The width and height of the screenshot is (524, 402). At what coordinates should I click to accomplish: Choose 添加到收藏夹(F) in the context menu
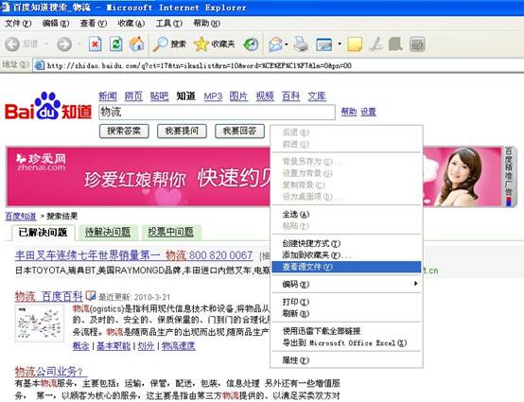pyautogui.click(x=346, y=255)
